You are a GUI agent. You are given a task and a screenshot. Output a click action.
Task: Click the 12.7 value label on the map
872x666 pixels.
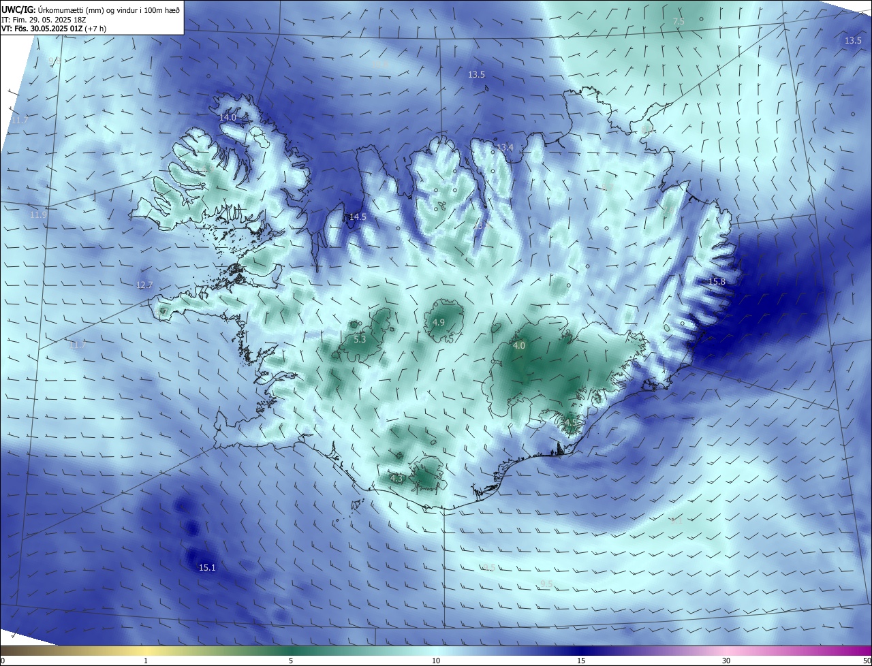(144, 285)
